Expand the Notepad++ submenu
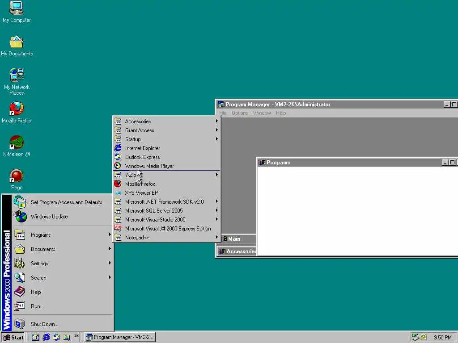458x343 pixels. 166,238
